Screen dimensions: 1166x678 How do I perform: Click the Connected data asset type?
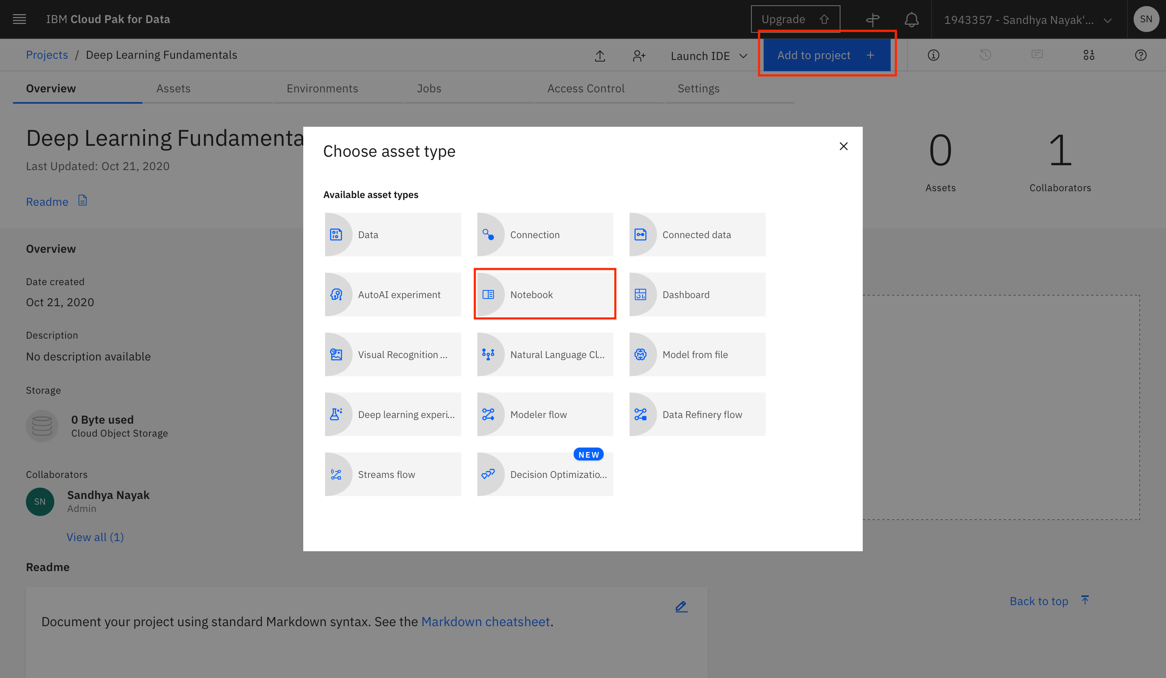point(697,234)
